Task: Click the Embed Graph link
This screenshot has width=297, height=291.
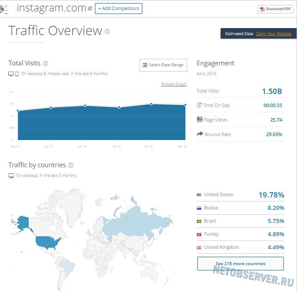Action: coord(174,84)
